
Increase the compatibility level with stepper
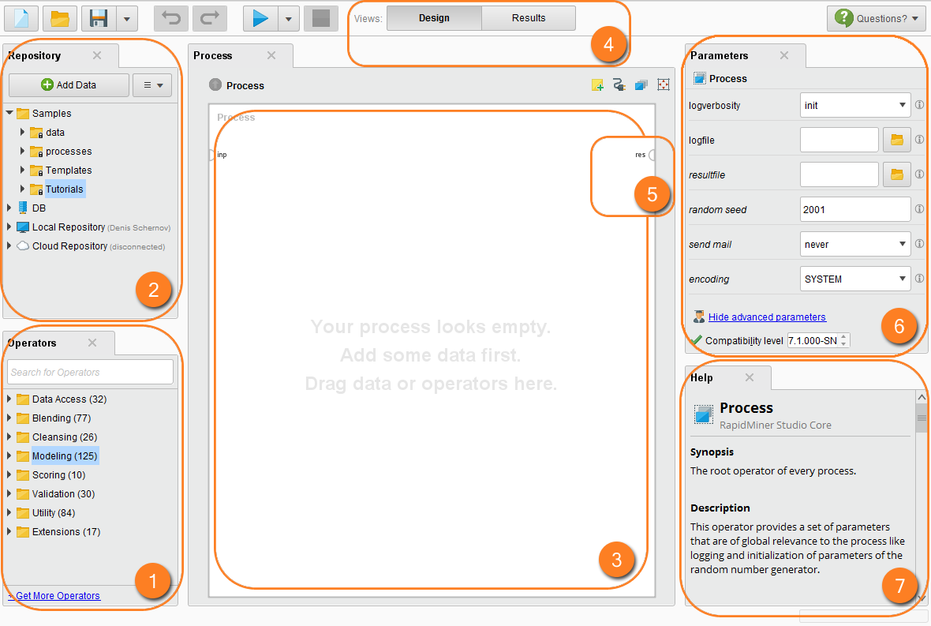[844, 337]
